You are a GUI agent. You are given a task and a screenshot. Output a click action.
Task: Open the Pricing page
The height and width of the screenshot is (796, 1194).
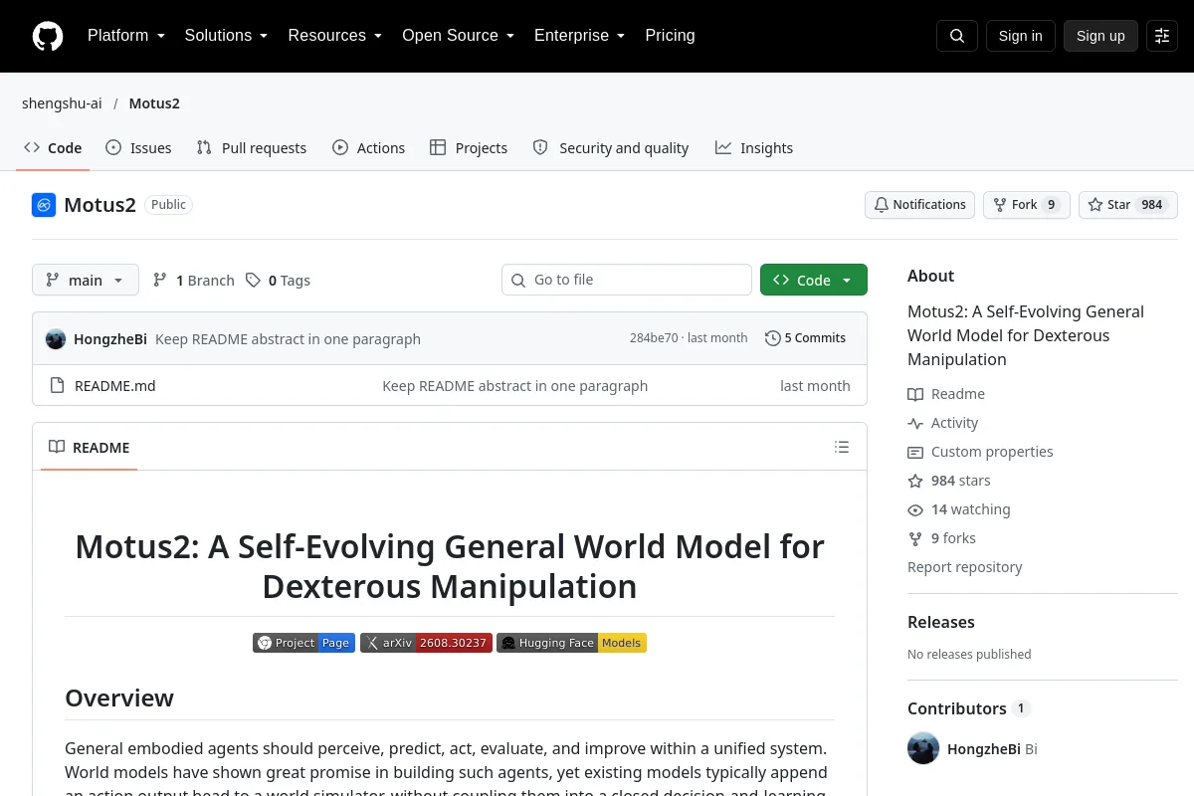(x=670, y=36)
